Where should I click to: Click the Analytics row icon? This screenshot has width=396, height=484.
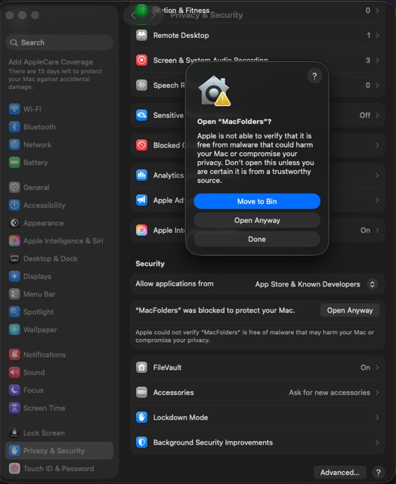(141, 175)
